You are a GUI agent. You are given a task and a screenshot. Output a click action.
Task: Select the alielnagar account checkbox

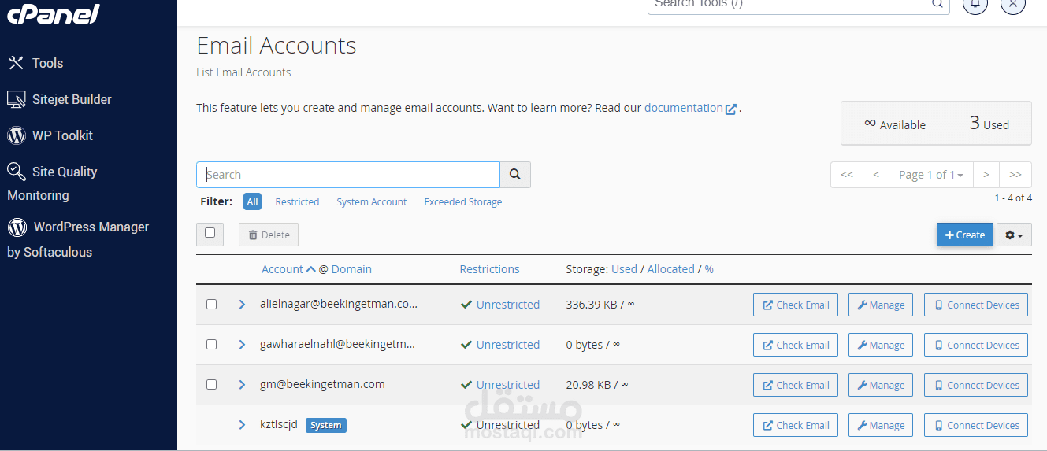tap(211, 305)
